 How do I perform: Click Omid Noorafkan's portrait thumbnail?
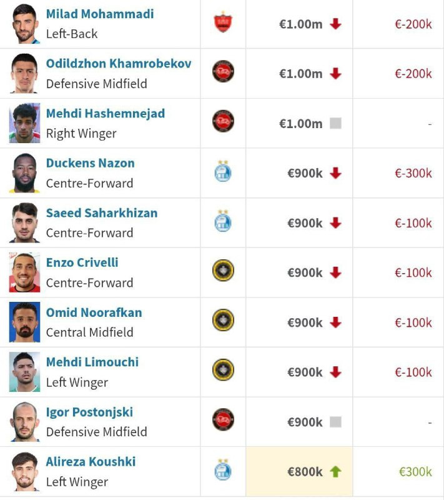coord(24,322)
